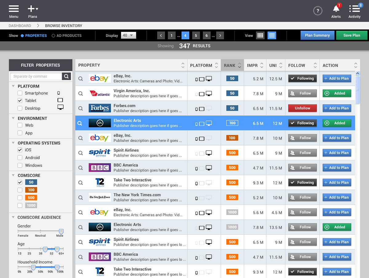
Task: Open the Activity list icon
Action: click(355, 9)
